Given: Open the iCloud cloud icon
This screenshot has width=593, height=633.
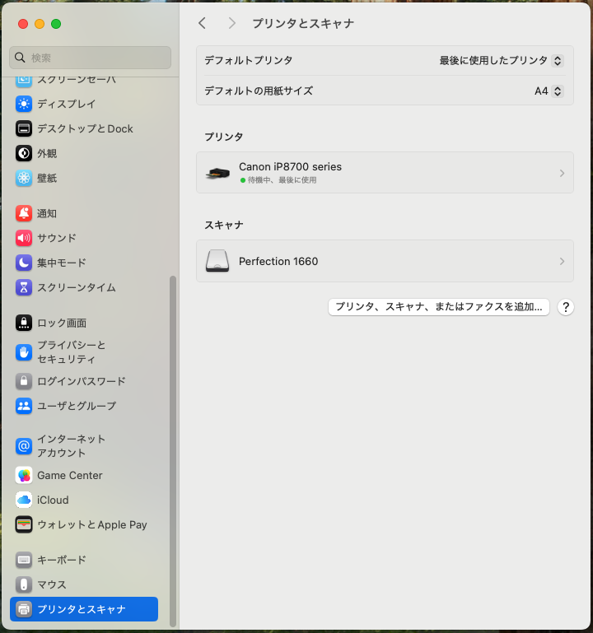Looking at the screenshot, I should (x=24, y=500).
